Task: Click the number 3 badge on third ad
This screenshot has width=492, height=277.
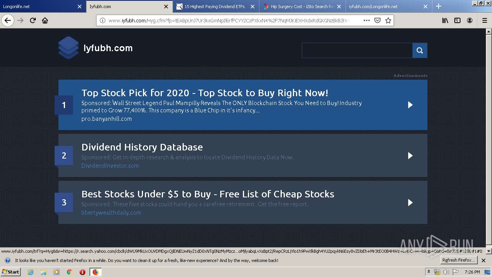Action: click(64, 202)
